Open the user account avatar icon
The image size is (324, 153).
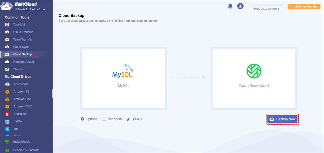(x=240, y=6)
